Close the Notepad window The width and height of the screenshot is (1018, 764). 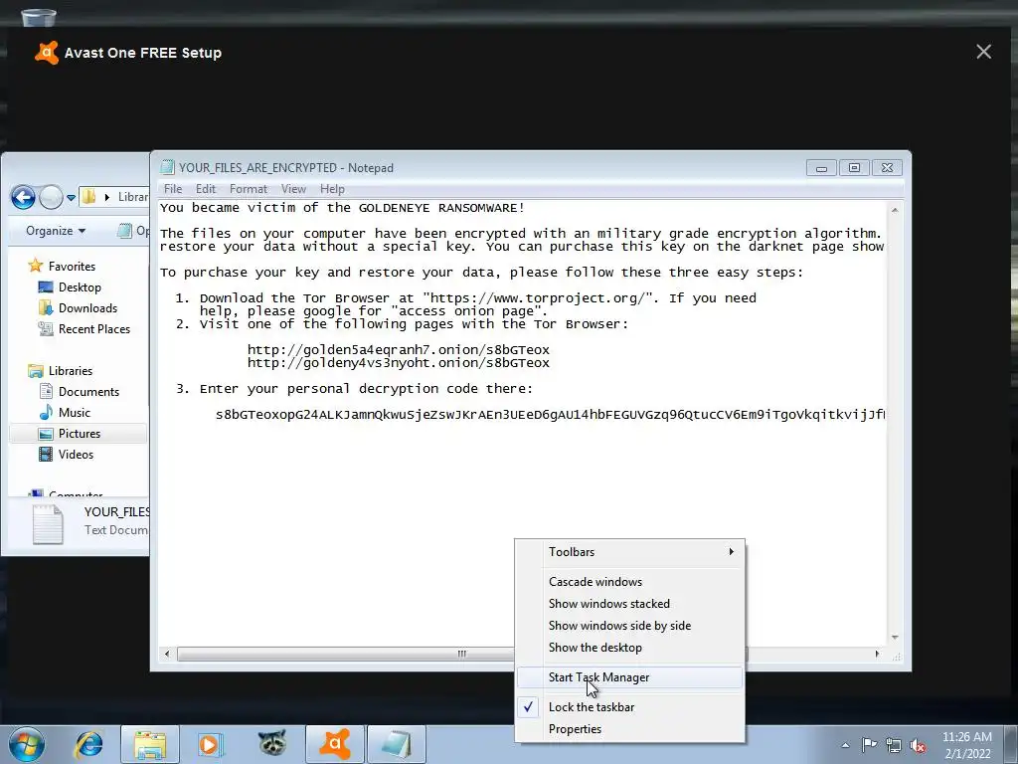click(887, 167)
